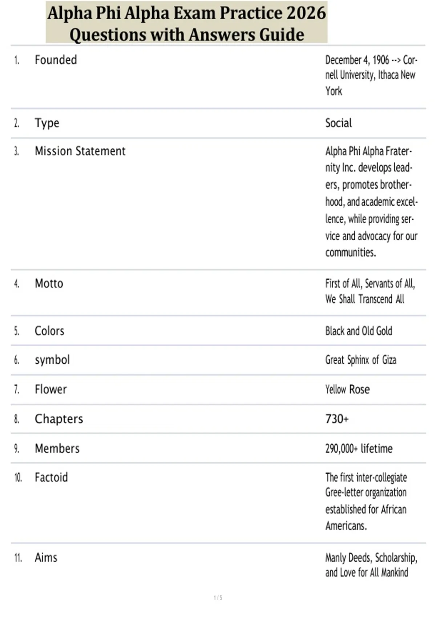Screen dimensions: 436x617
Task: Select the 'Aims' term in row 11
Action: pyautogui.click(x=46, y=557)
